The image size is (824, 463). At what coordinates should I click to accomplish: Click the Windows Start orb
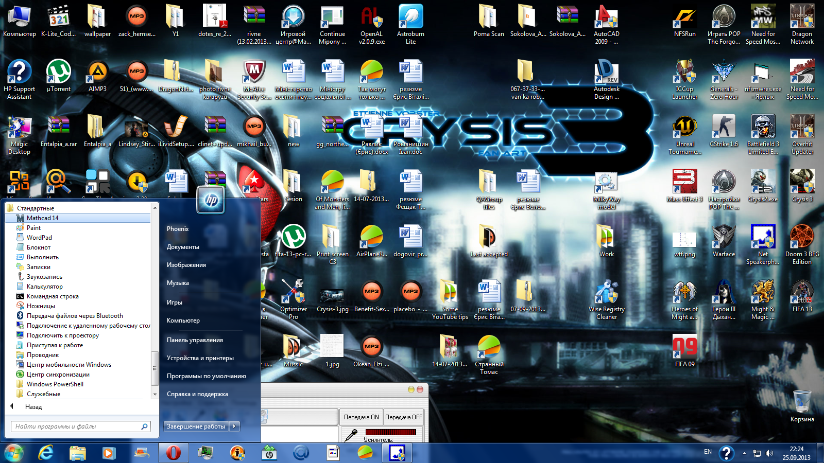[13, 453]
